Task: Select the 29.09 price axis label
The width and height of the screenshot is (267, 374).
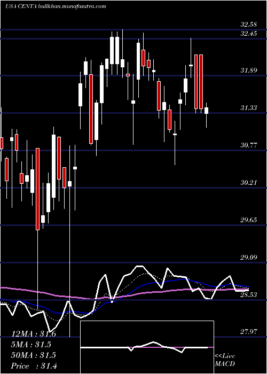Action: click(249, 257)
